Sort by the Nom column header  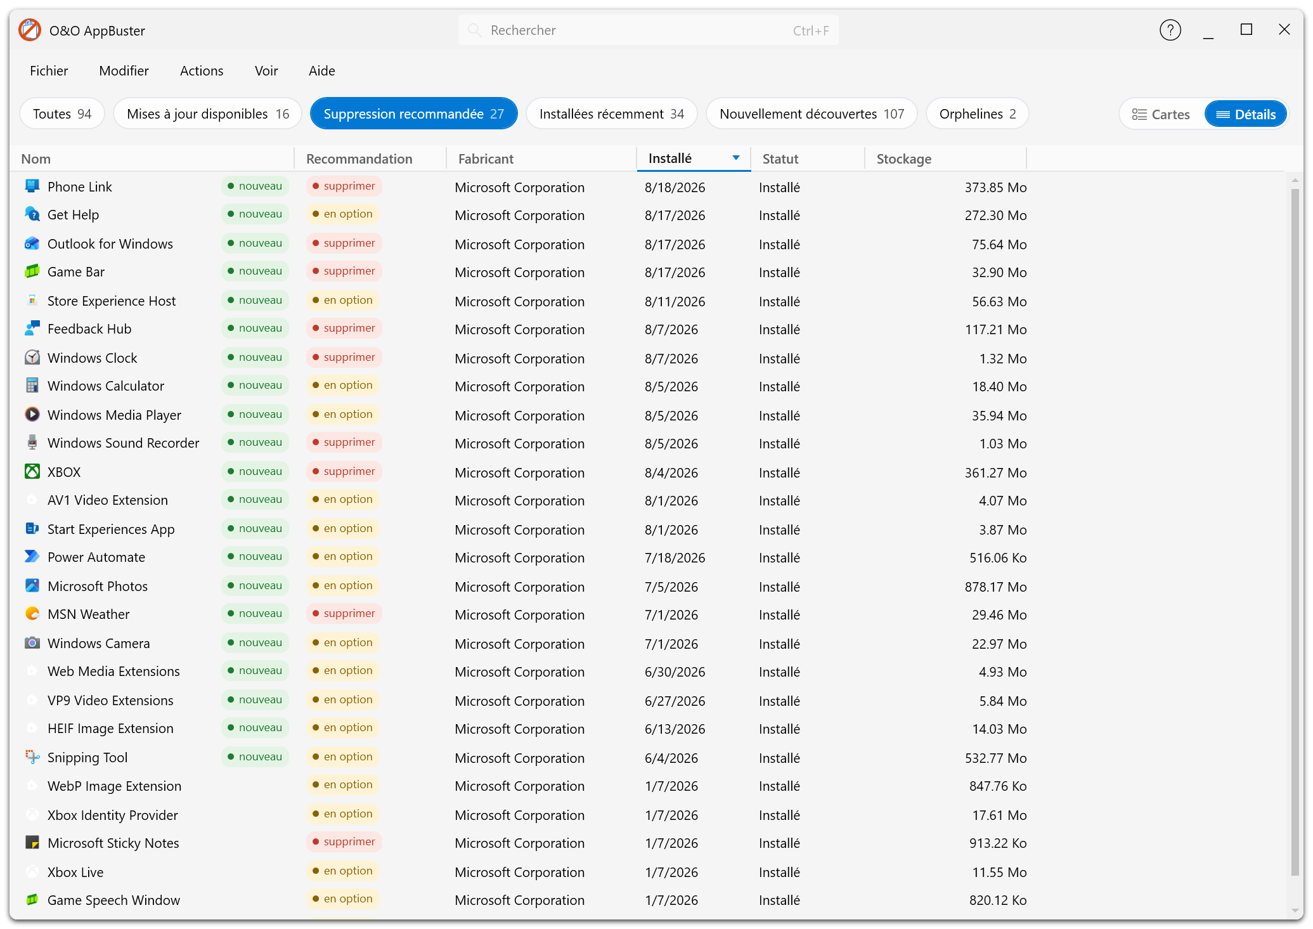click(x=152, y=159)
